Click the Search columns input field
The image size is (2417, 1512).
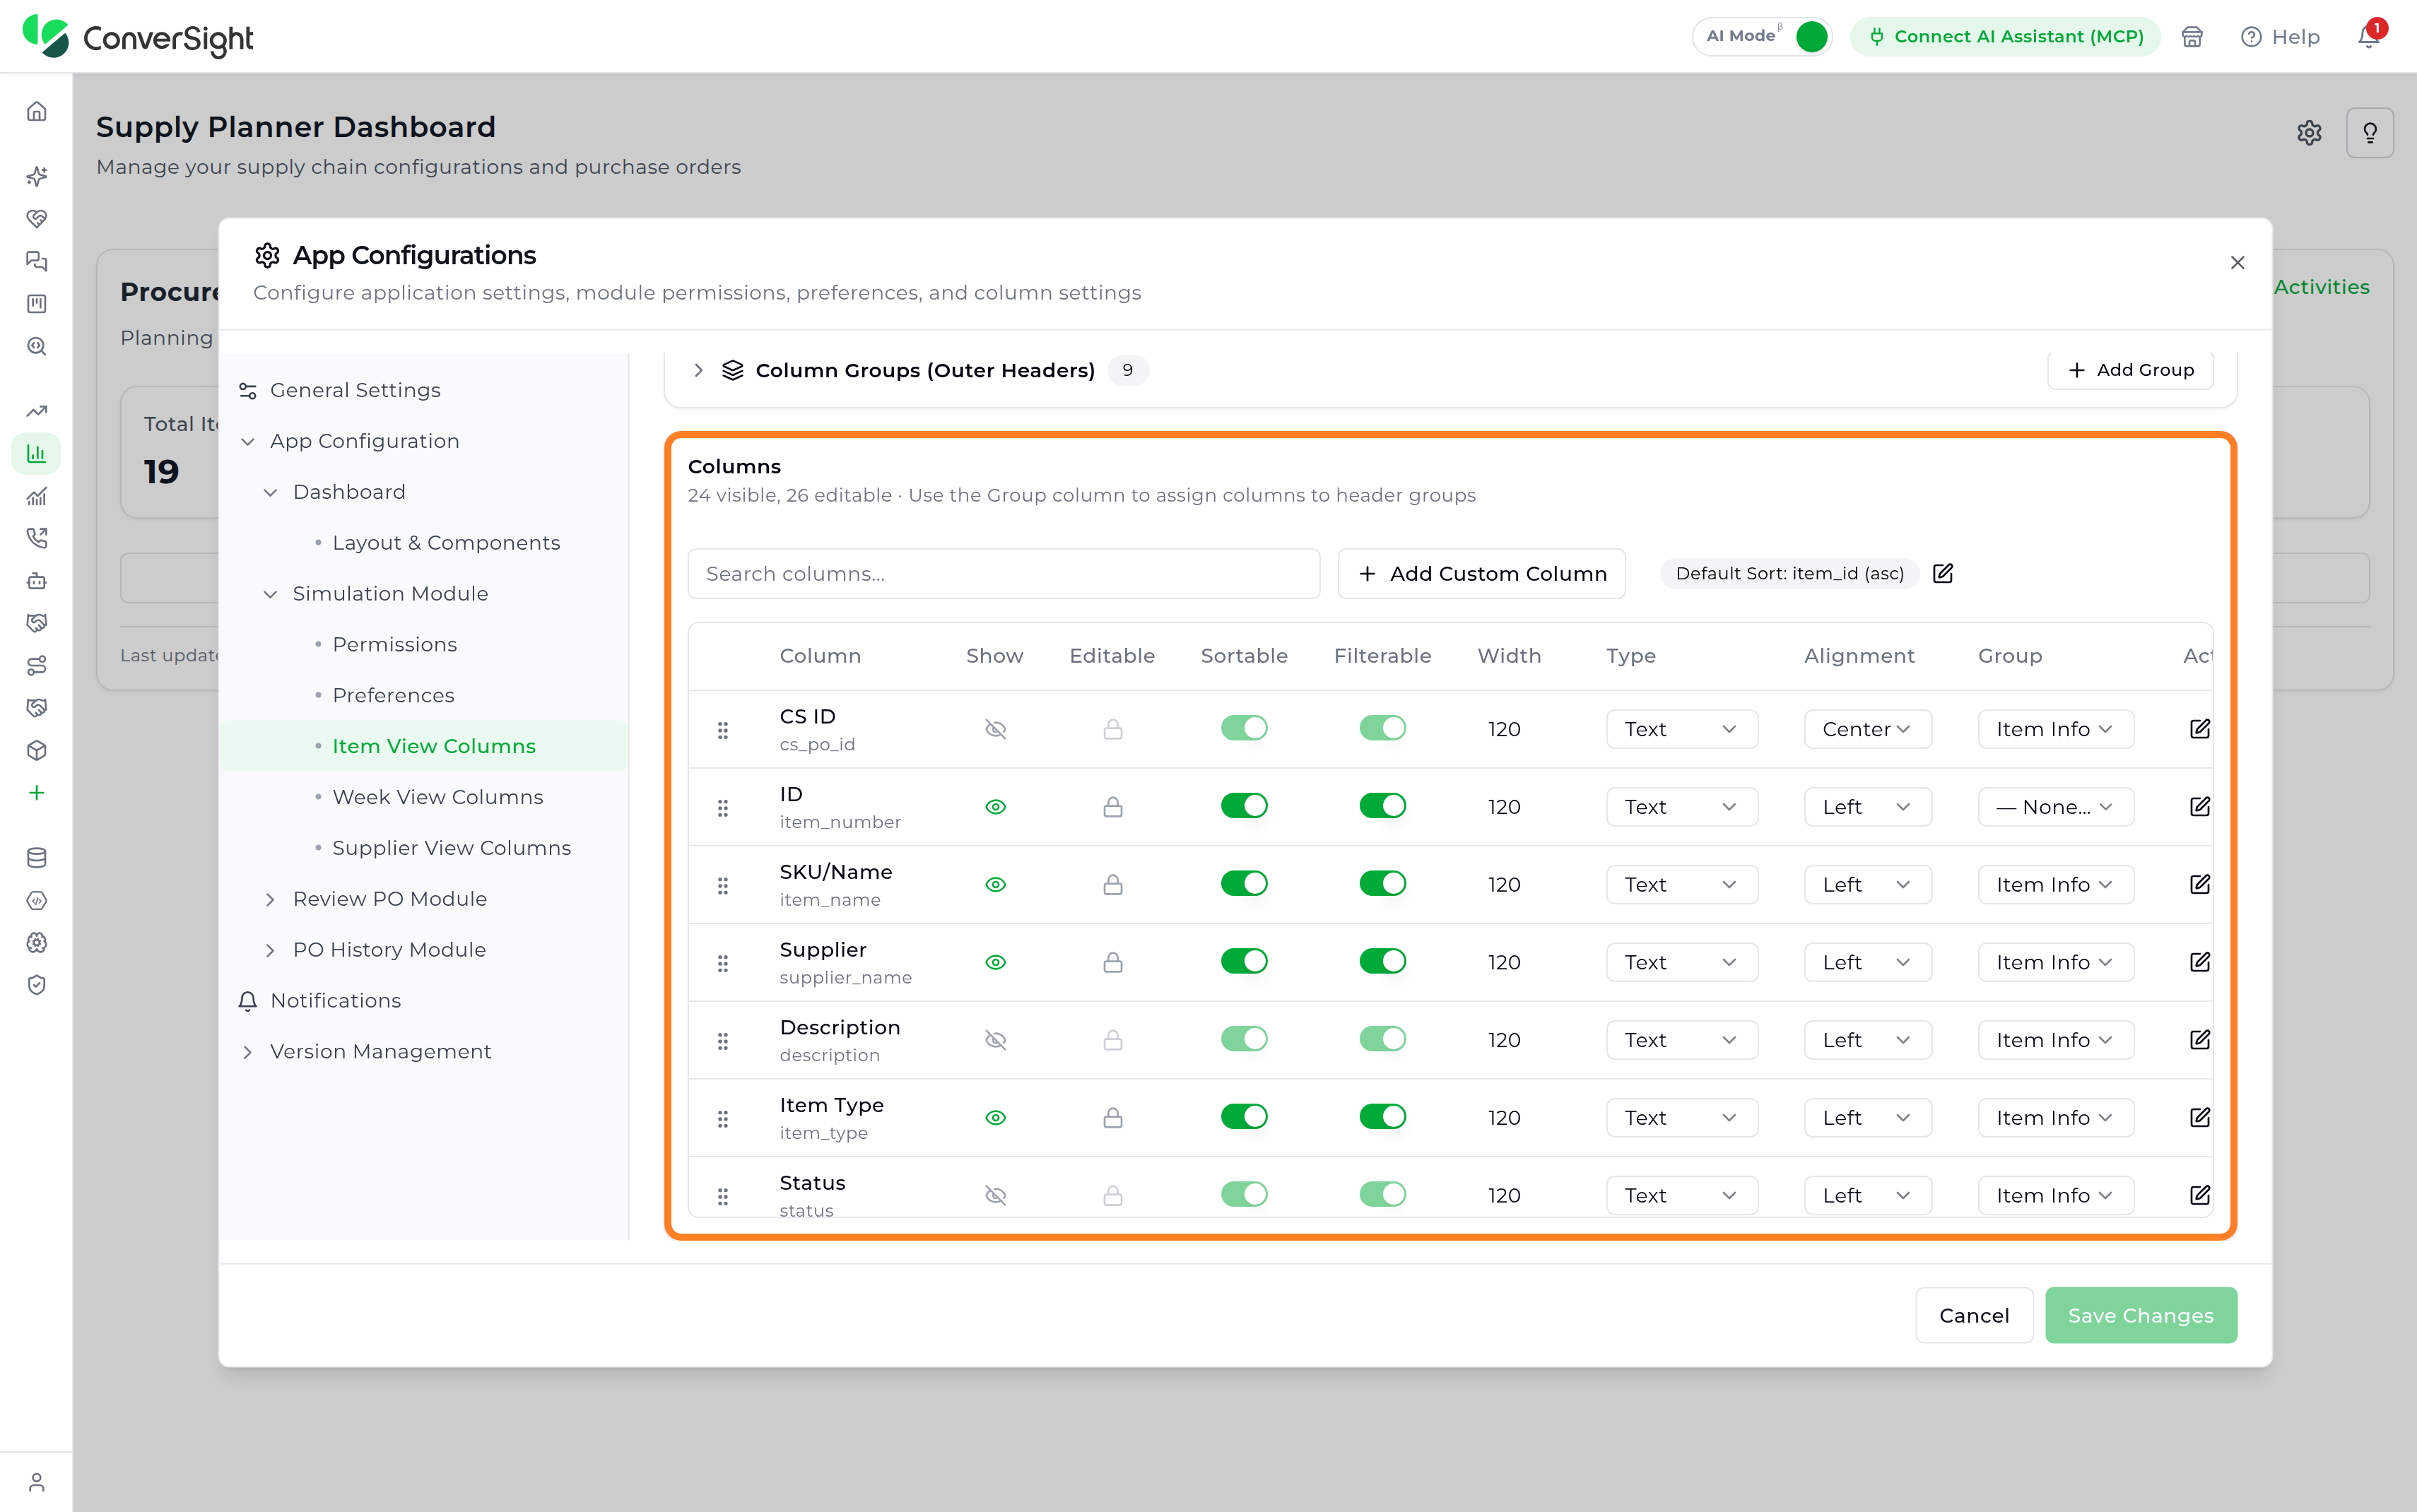[x=1003, y=573]
